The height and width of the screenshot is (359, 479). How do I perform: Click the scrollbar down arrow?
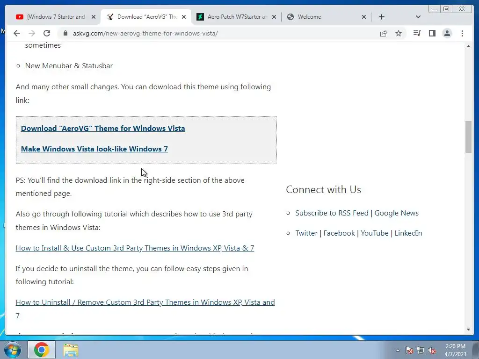[x=468, y=330]
